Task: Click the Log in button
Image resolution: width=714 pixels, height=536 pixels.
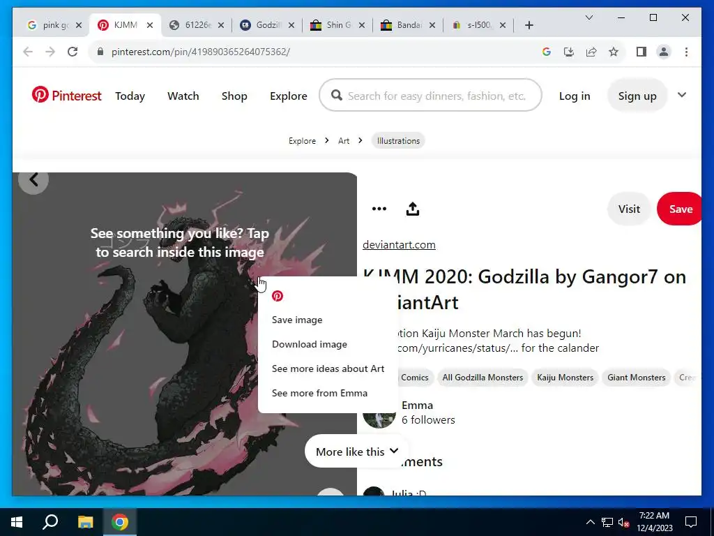Action: coord(575,96)
